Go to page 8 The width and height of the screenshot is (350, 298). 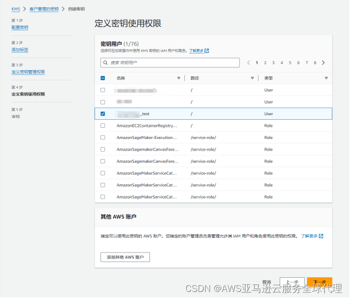pos(315,63)
